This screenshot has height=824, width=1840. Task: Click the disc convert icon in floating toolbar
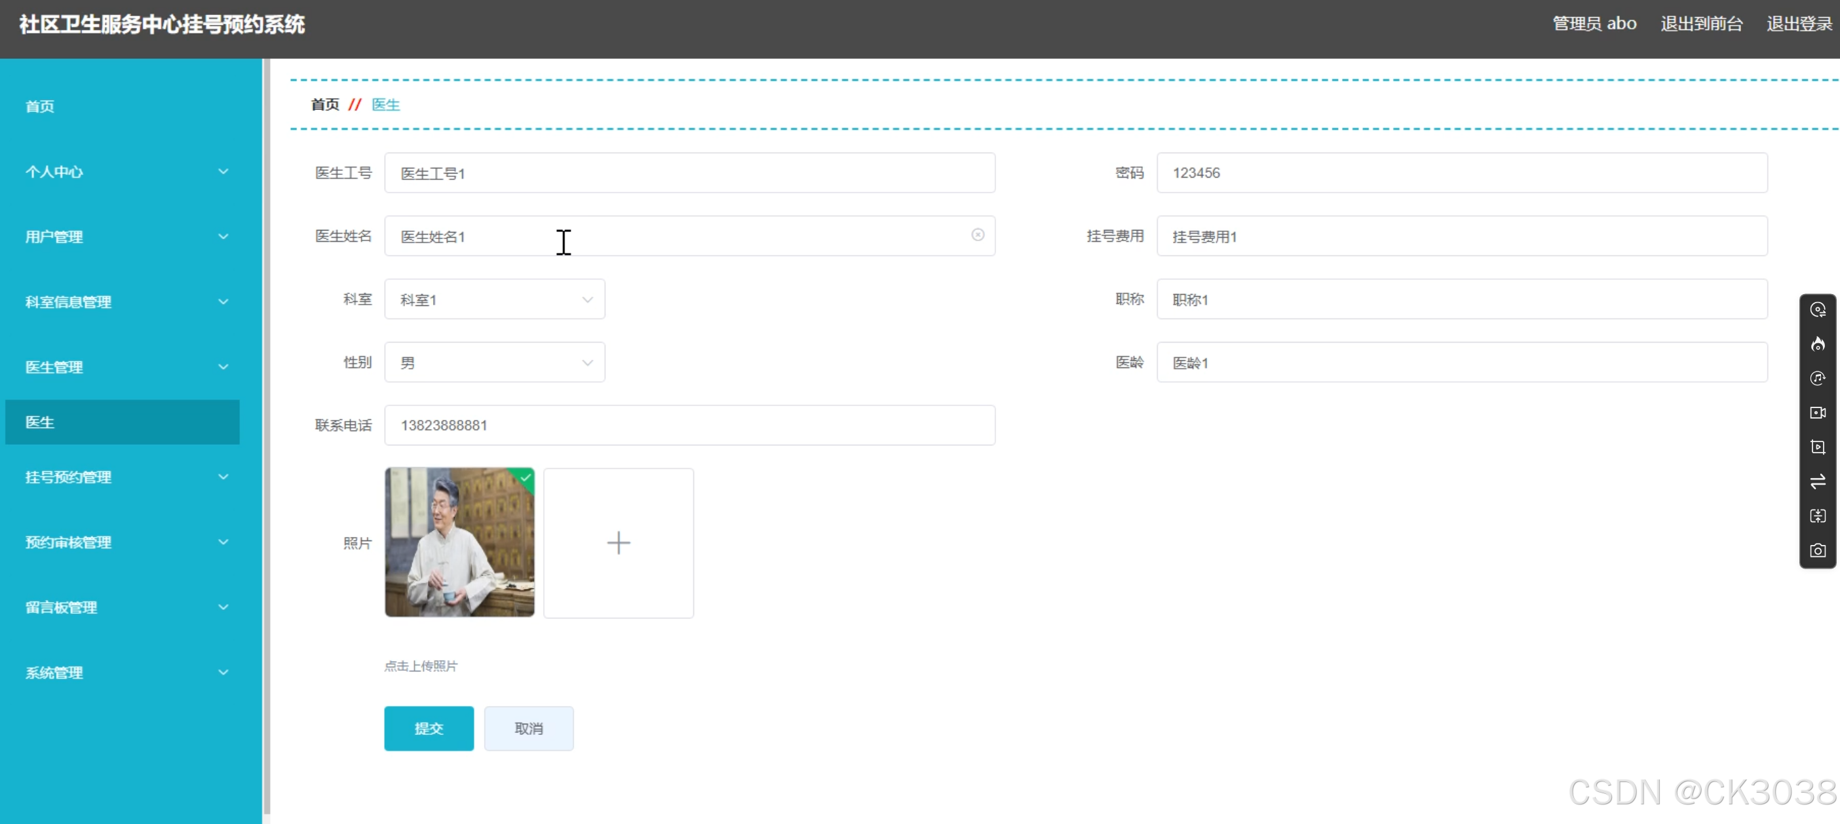(x=1817, y=310)
